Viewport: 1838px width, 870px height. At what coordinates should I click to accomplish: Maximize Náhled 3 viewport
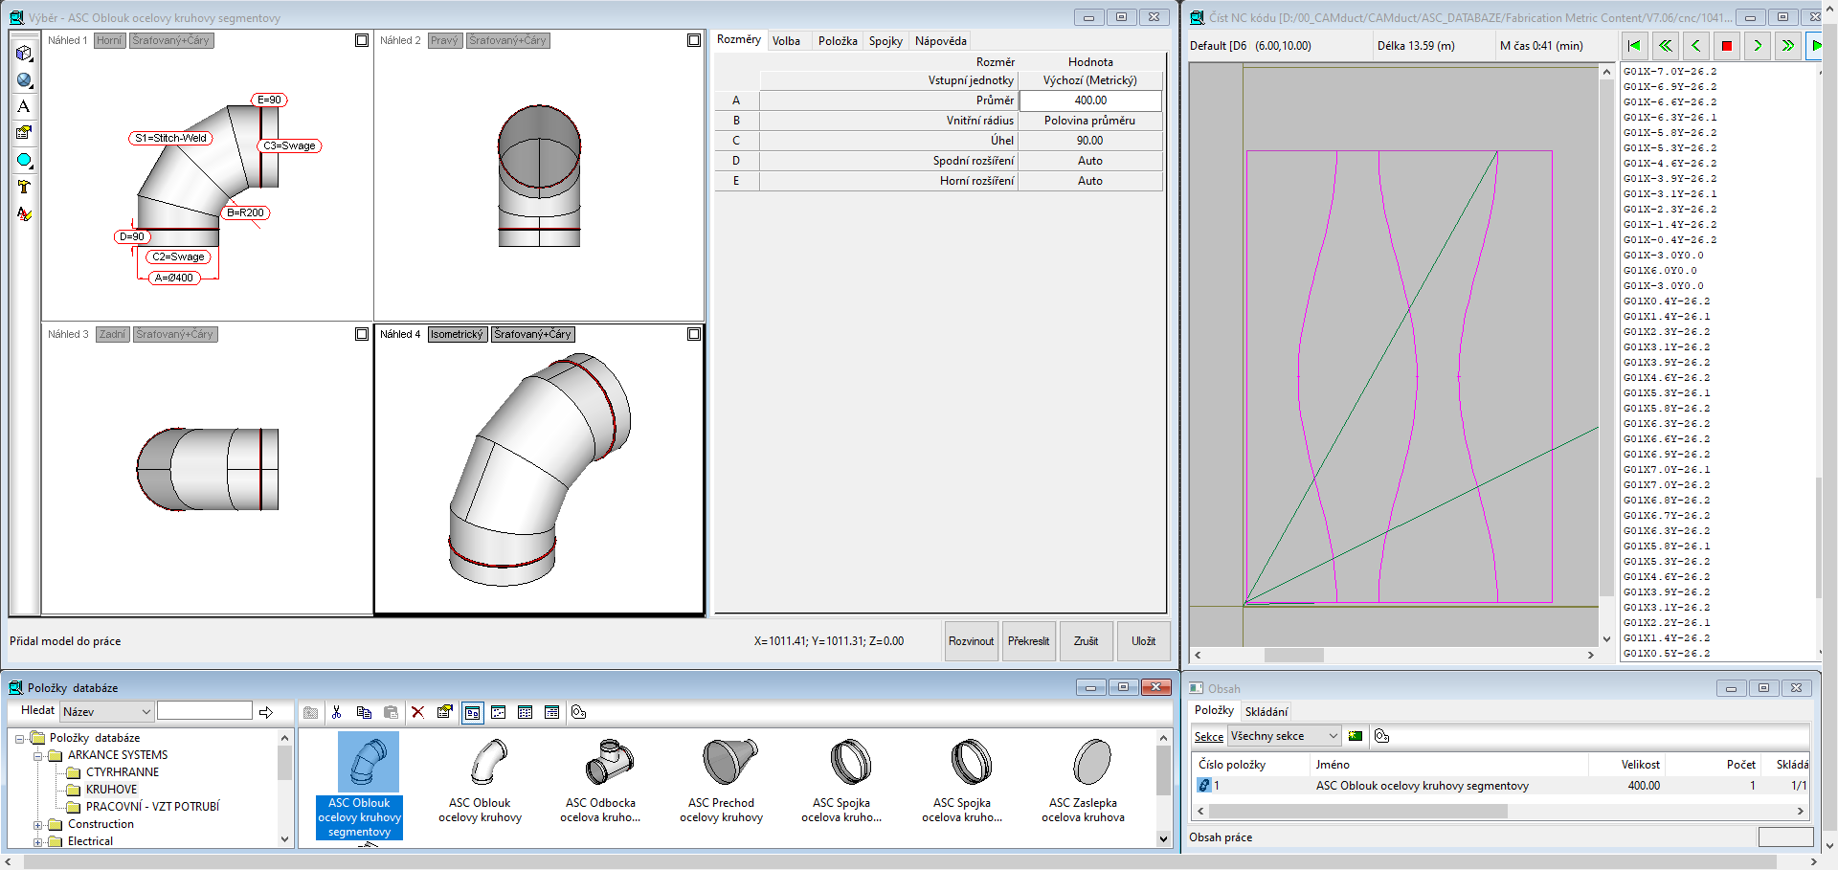[x=362, y=334]
